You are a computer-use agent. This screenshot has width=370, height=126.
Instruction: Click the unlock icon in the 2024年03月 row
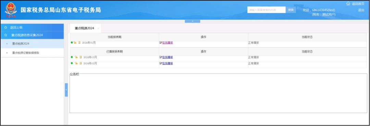tap(76, 57)
